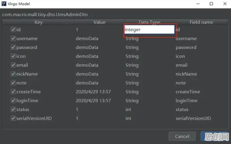Toggle the serialVersionUID row checkbox

(13, 118)
